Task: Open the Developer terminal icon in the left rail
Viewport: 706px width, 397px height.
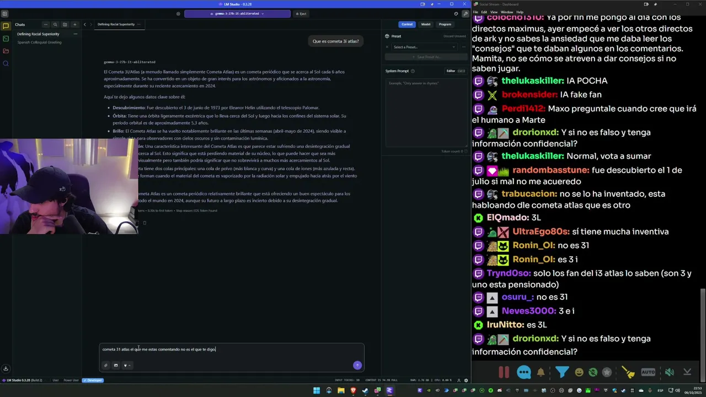Action: pos(6,39)
